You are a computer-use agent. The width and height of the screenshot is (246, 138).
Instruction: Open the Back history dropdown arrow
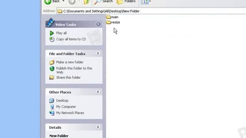[x=63, y=1]
